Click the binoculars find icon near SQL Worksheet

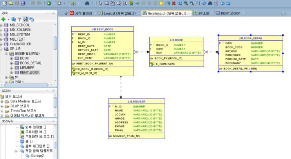coord(87,3)
